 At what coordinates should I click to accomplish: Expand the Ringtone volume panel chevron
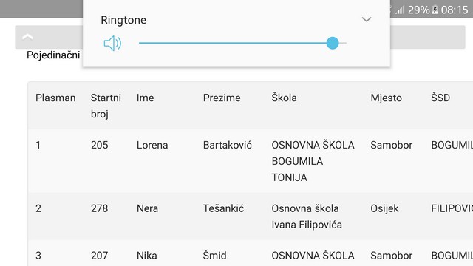367,20
